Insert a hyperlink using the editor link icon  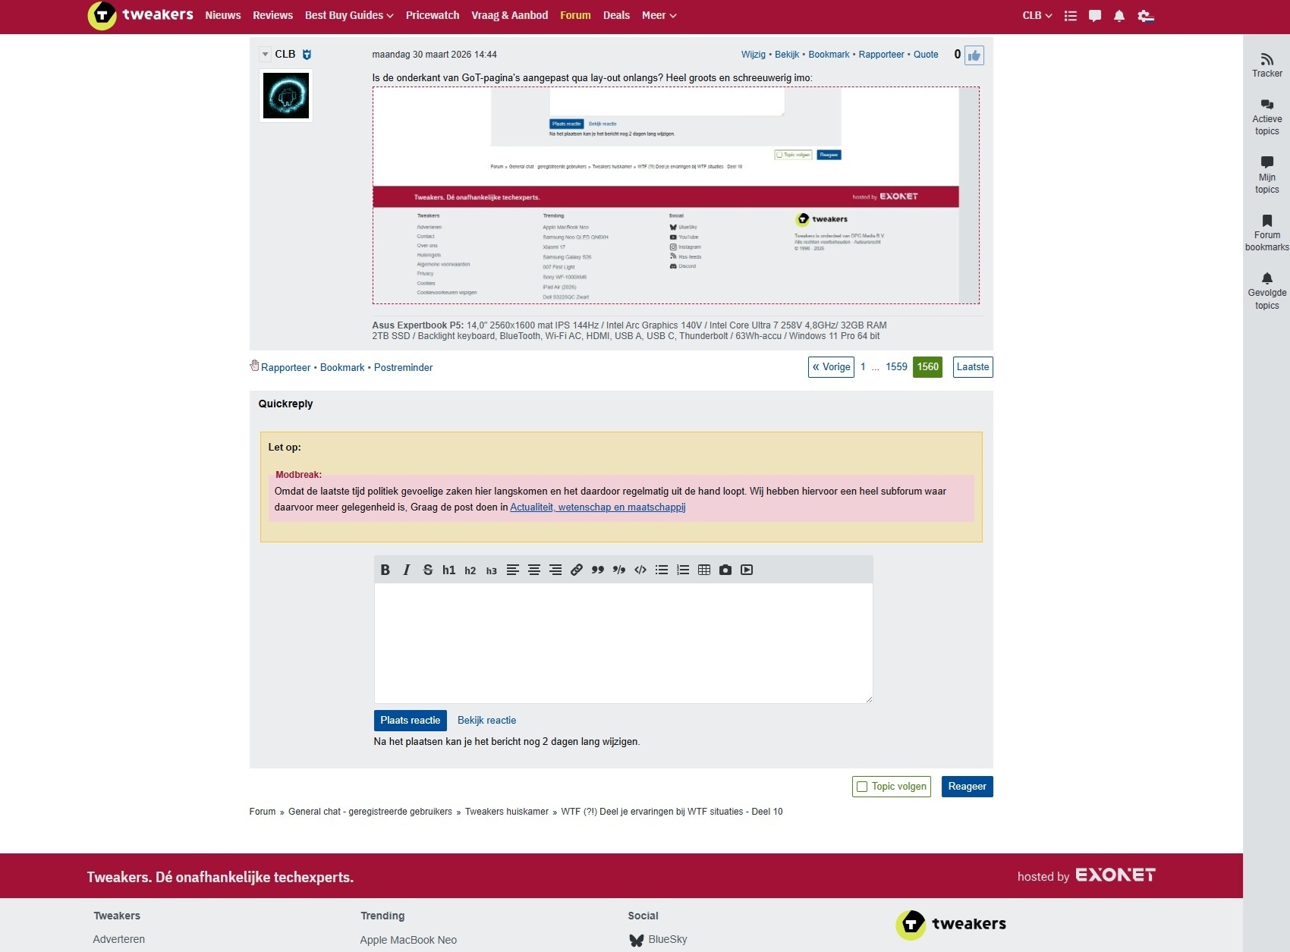[577, 569]
